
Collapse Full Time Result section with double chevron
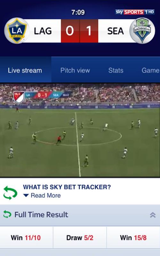click(153, 215)
